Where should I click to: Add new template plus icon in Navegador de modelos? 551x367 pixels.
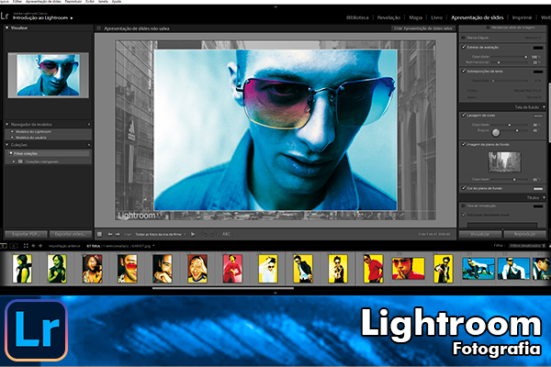point(88,125)
